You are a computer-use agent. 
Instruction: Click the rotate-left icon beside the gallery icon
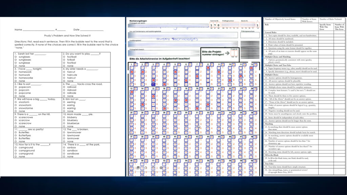point(146,168)
